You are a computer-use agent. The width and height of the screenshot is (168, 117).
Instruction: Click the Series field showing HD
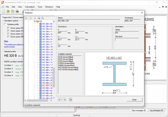127,33
